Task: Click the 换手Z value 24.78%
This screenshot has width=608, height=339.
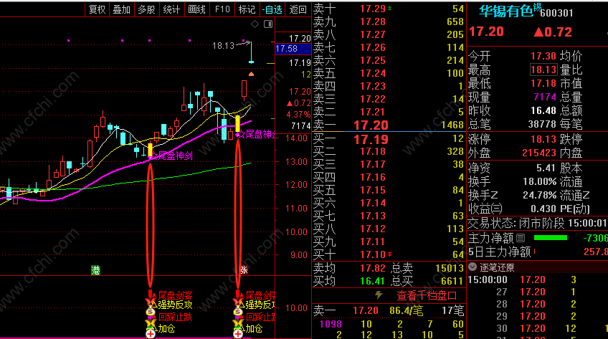Action: pyautogui.click(x=540, y=195)
